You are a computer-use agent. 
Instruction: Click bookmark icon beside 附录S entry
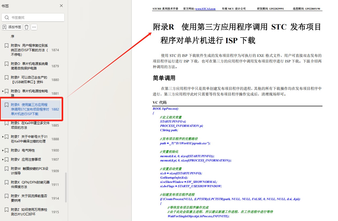(x=7, y=123)
